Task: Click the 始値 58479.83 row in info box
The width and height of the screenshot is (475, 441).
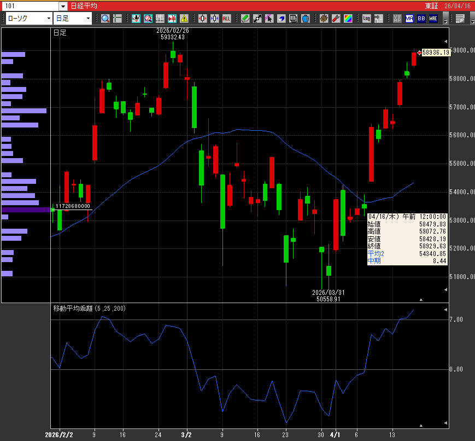Action: point(407,224)
